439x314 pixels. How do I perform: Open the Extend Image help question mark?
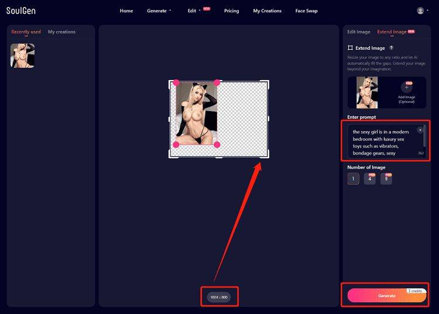[392, 48]
